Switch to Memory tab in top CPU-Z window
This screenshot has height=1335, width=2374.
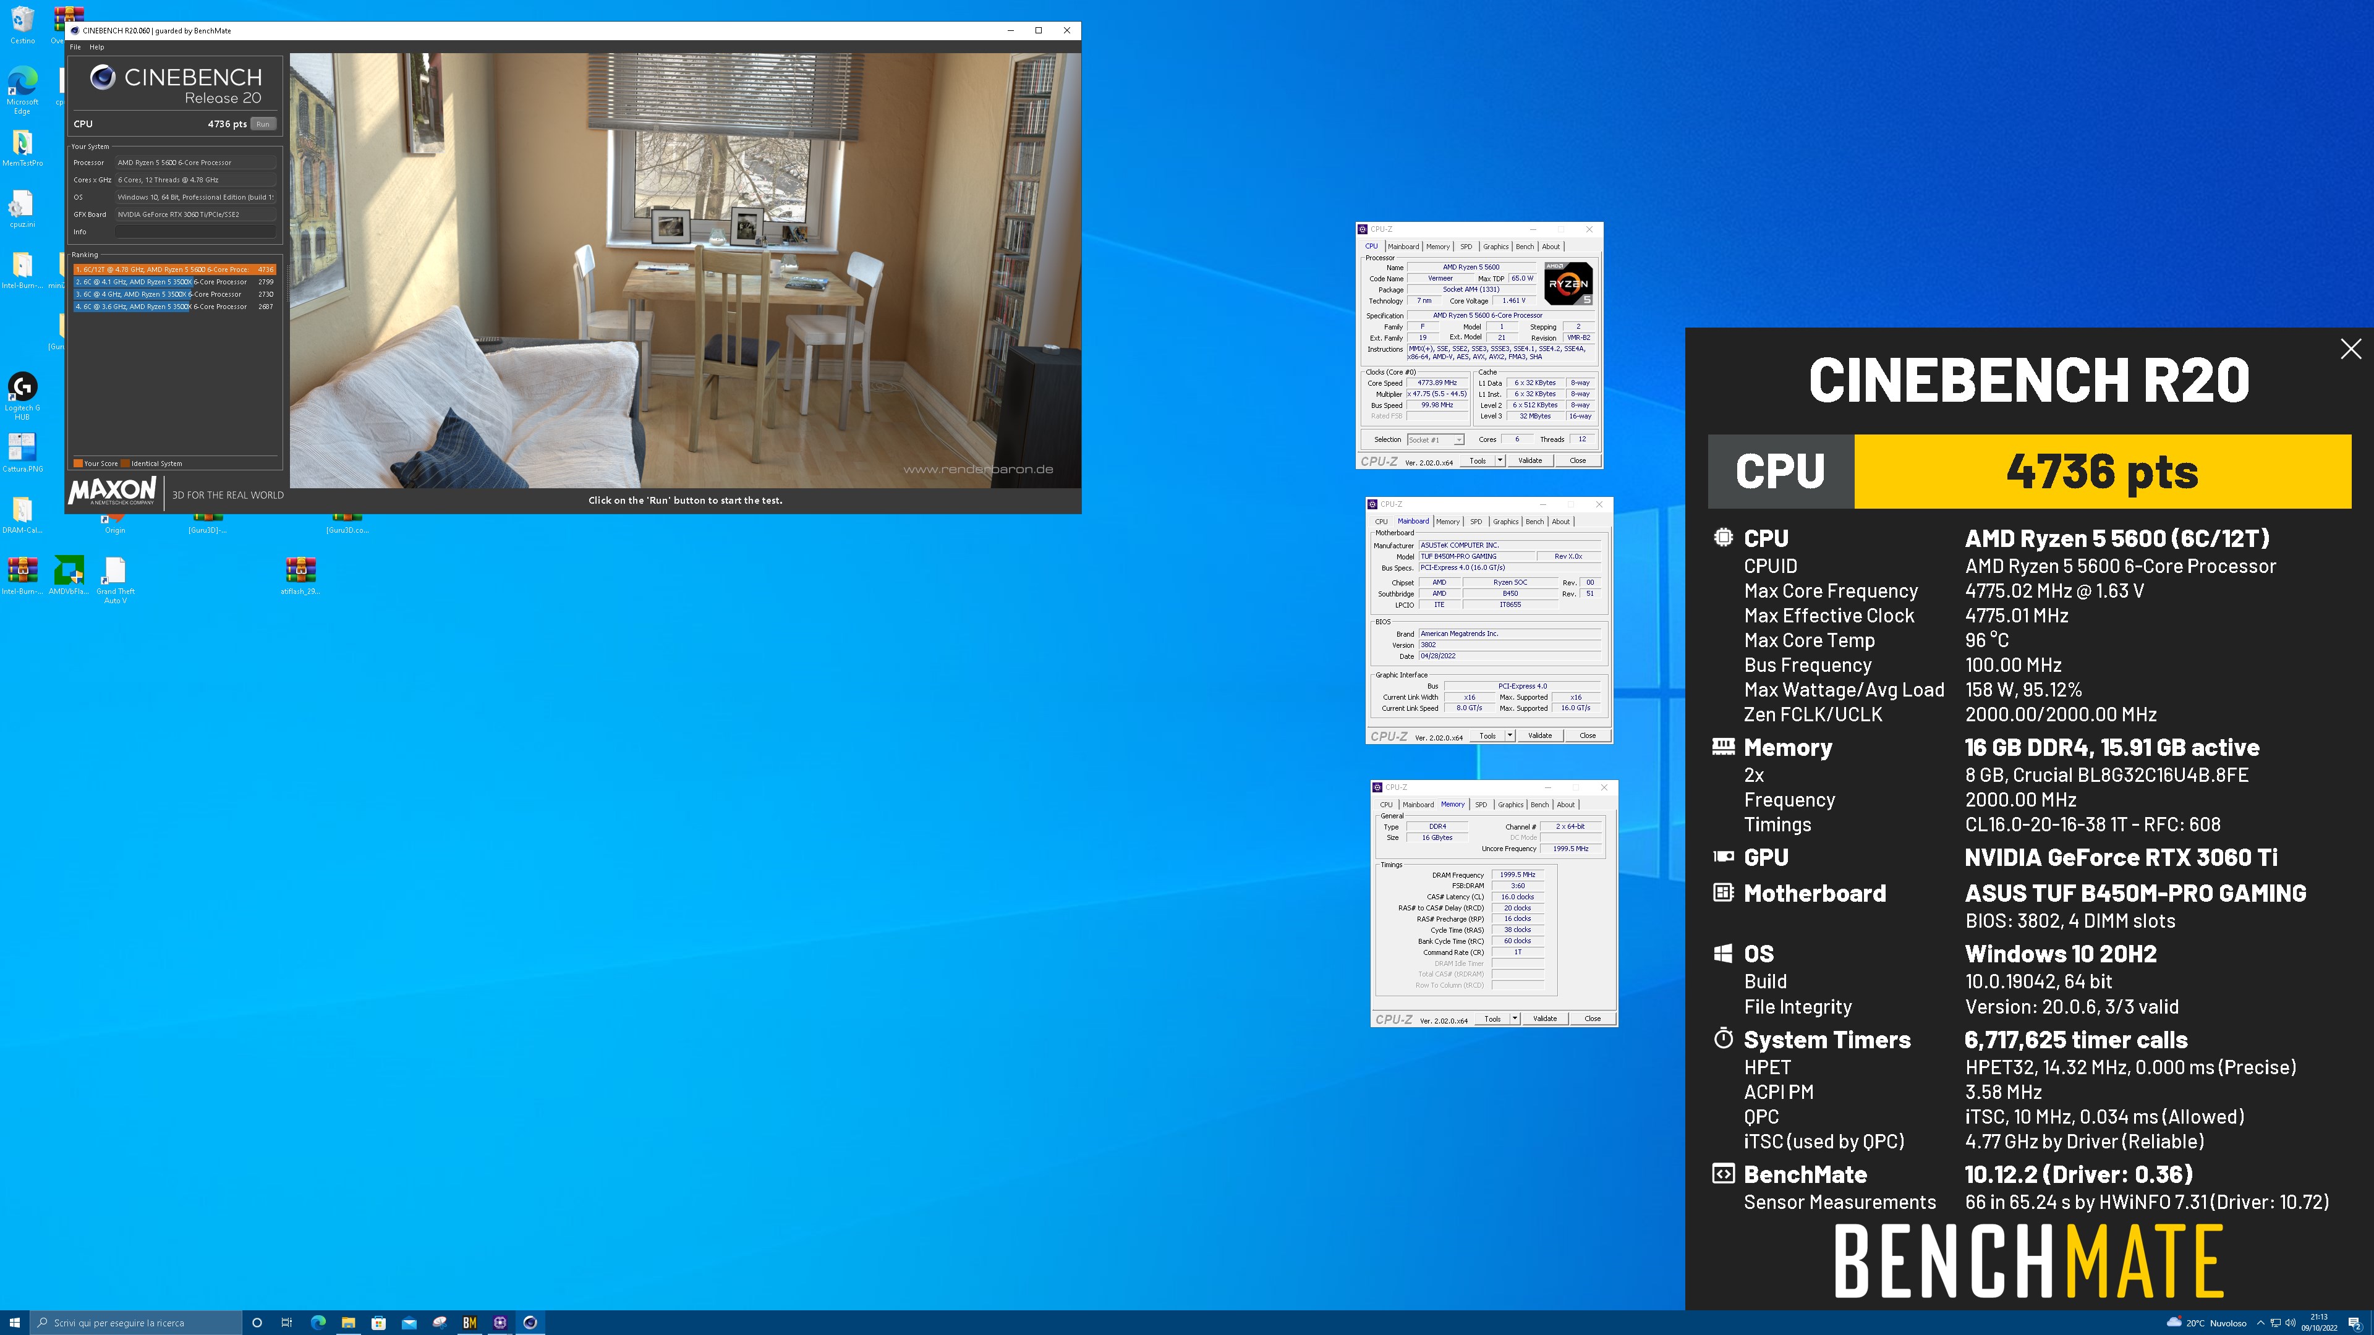point(1437,247)
